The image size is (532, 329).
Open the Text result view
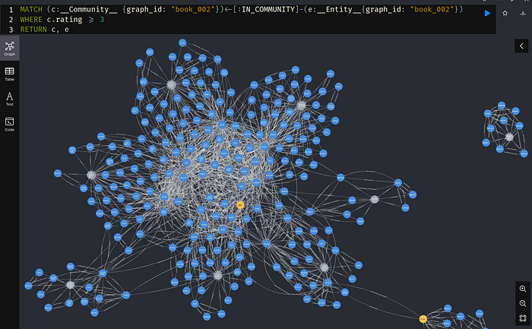click(10, 99)
